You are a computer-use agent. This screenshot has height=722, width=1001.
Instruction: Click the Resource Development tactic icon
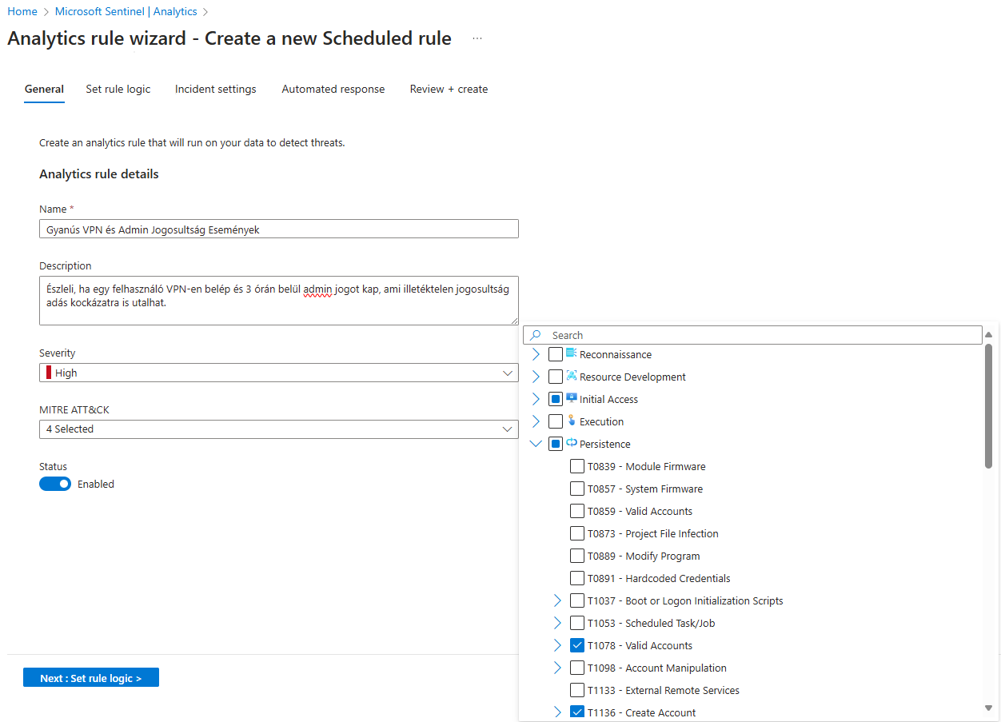(571, 376)
